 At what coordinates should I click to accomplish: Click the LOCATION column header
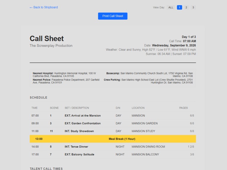[138, 108]
